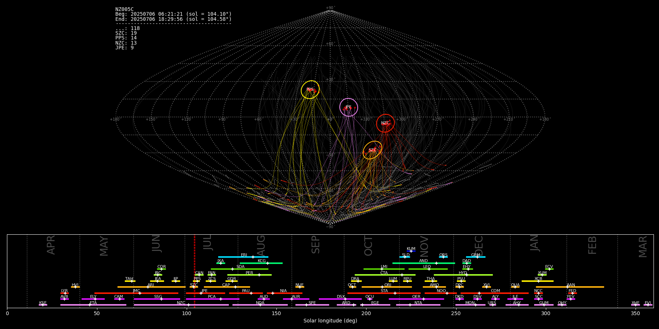This screenshot has width=659, height=329.
Task: Click the ECV shower label in the timeline
Action: coord(549,267)
